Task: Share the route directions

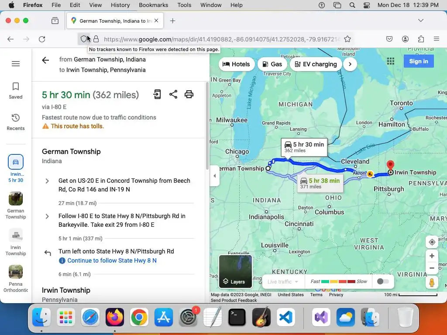Action: pos(173,94)
